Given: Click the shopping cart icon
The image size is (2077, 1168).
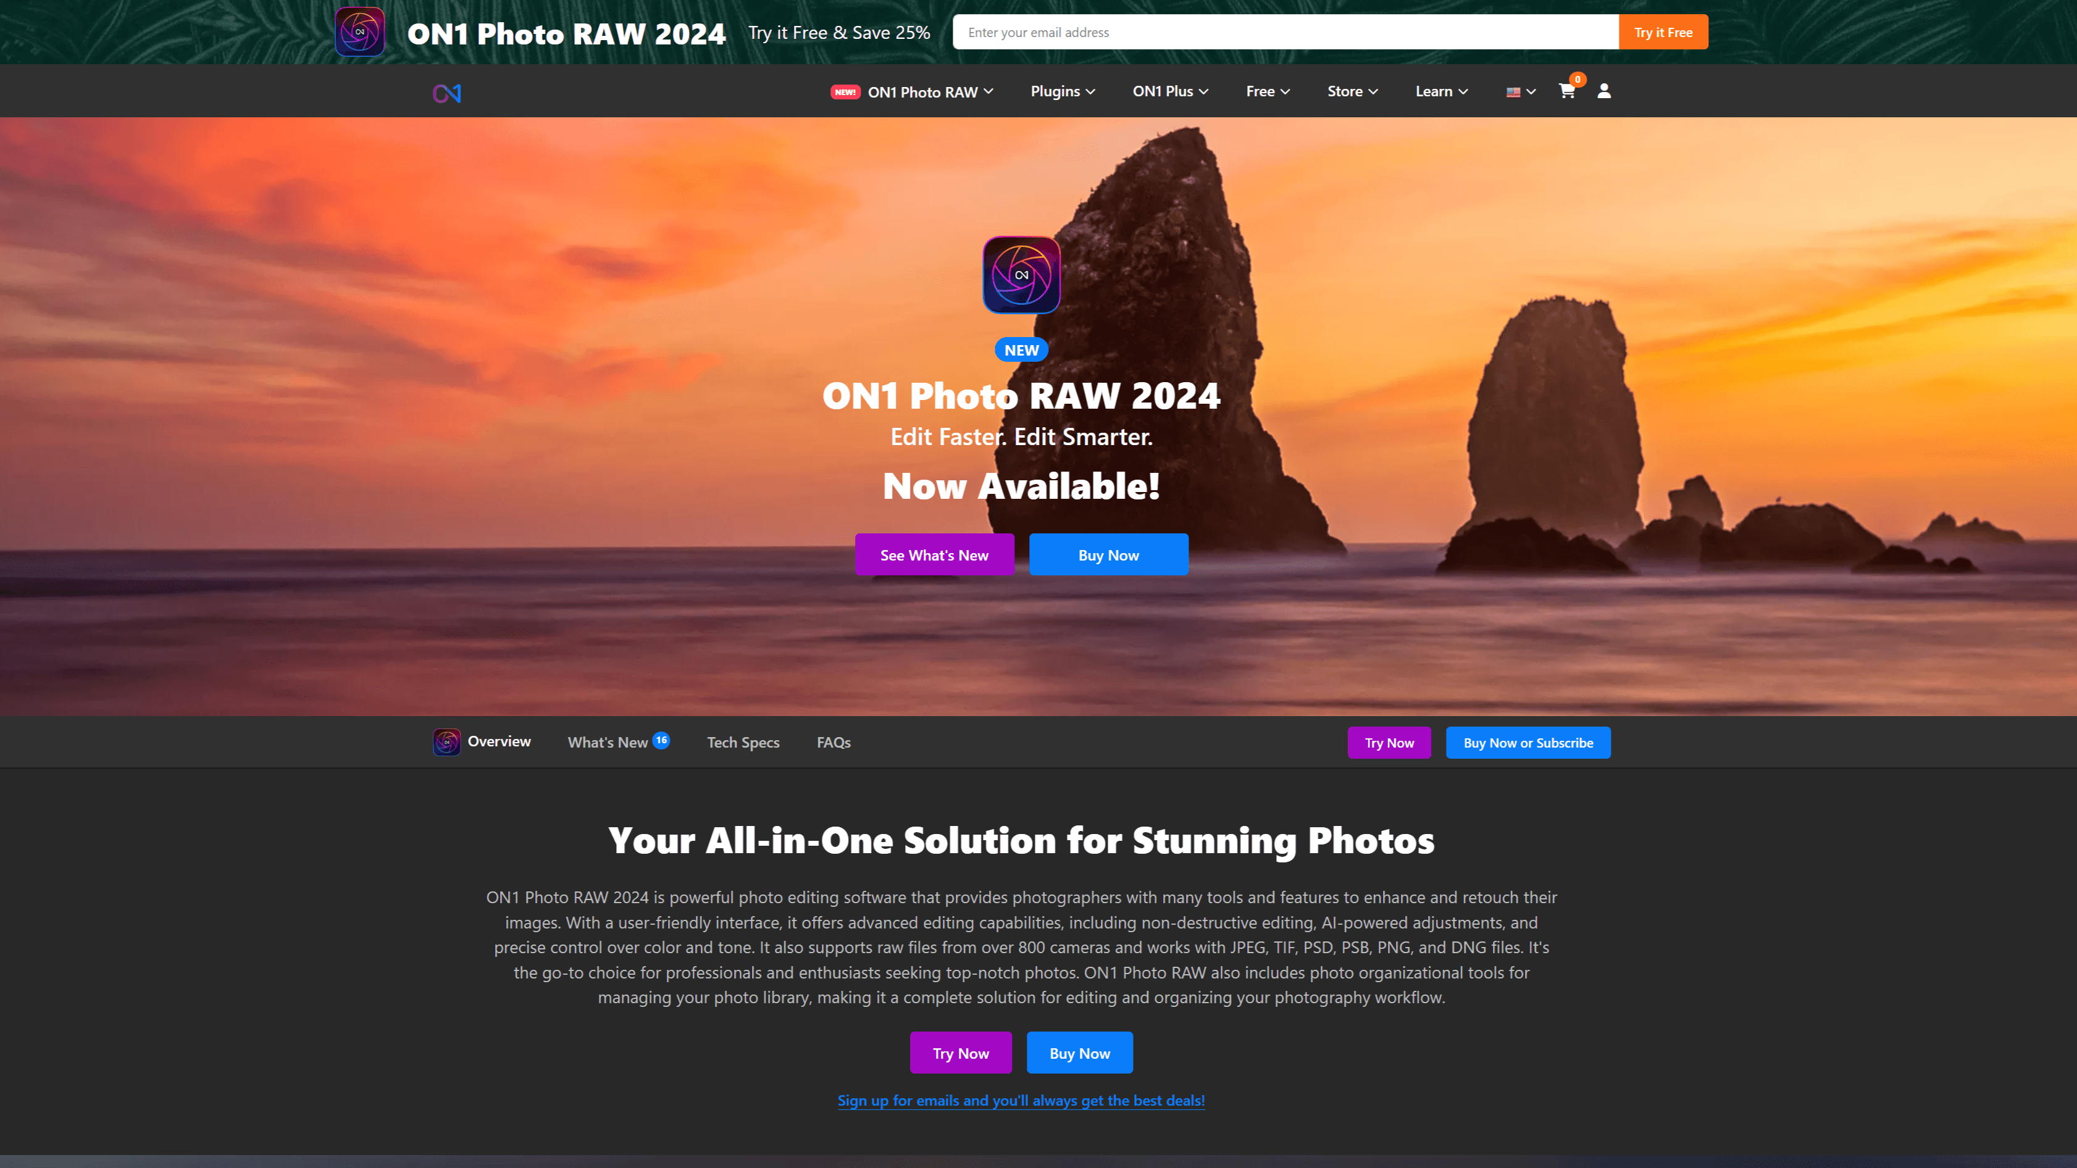Looking at the screenshot, I should [1565, 90].
